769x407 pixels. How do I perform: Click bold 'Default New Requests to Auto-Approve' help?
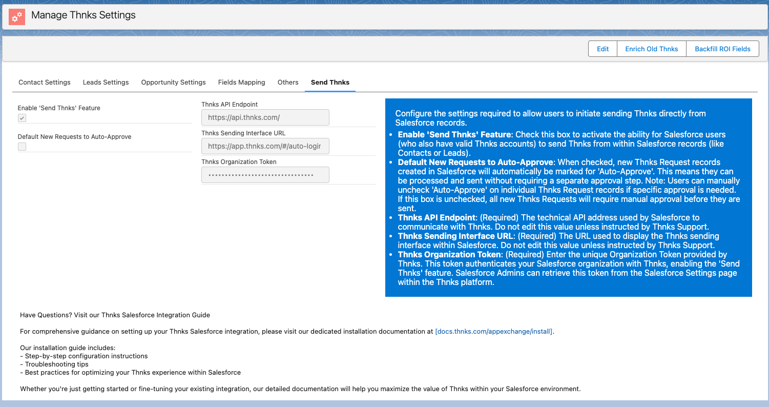(x=475, y=162)
